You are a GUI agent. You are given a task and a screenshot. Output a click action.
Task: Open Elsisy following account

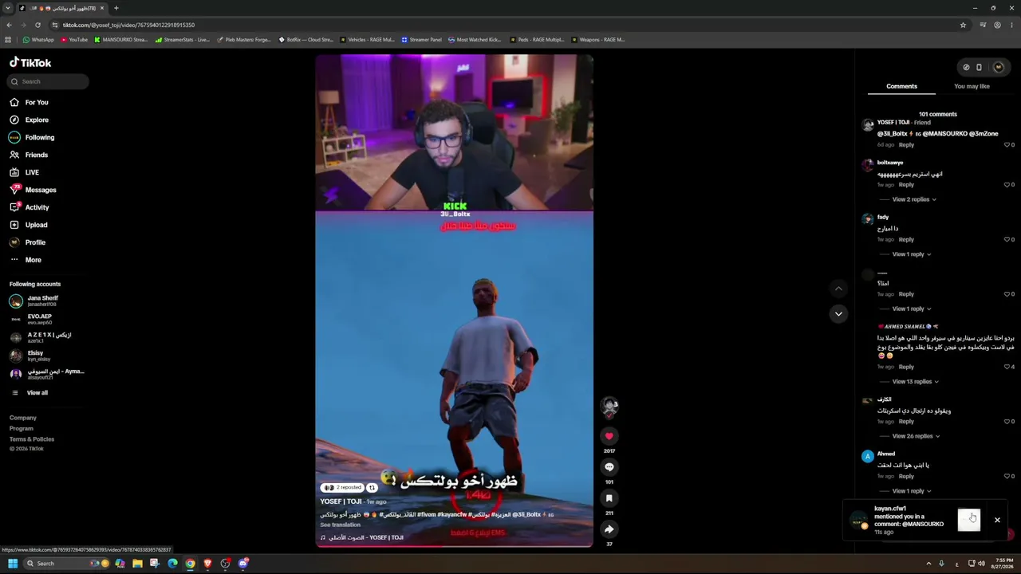[34, 356]
